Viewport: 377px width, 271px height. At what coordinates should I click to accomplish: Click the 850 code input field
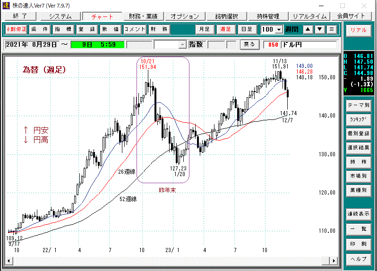(273, 45)
